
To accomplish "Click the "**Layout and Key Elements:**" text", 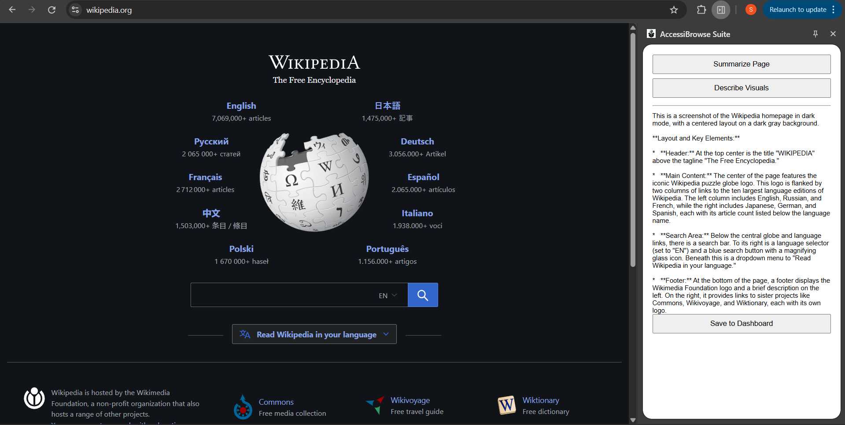I will click(x=696, y=138).
